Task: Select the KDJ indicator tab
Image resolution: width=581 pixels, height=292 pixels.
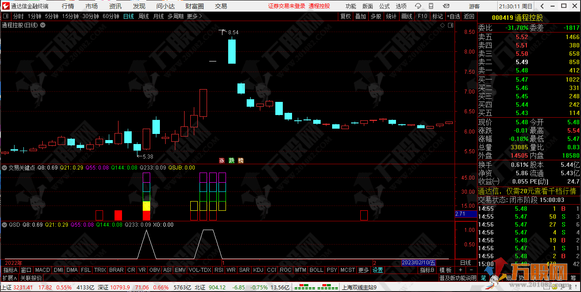Action: click(x=259, y=270)
